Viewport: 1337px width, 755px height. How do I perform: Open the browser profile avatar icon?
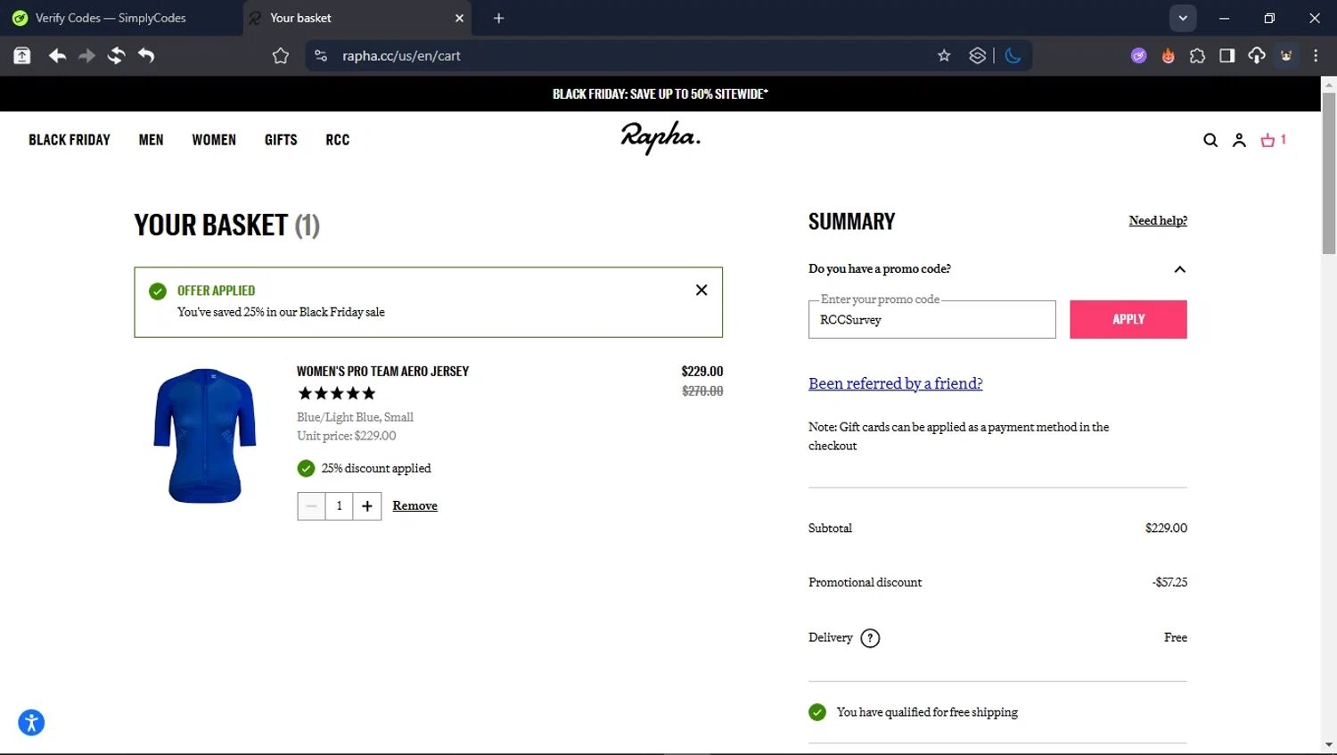1286,55
